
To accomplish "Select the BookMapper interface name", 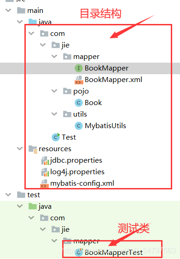I will point(106,68).
